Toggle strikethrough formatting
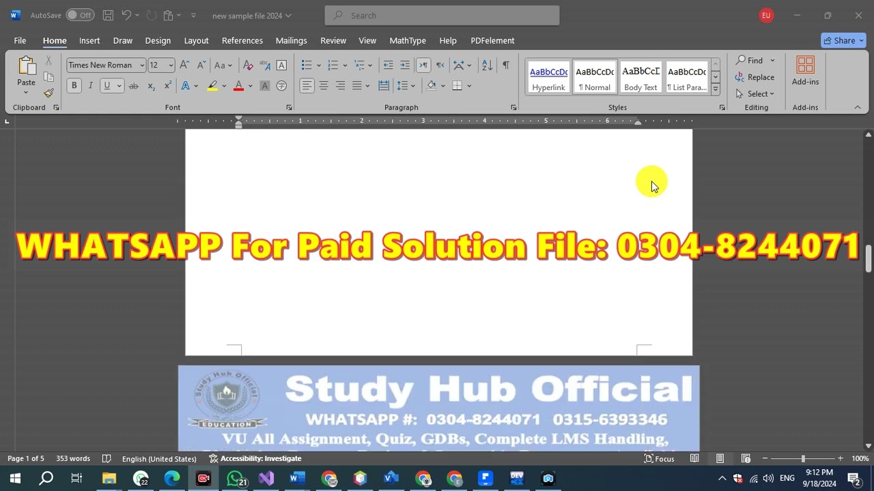 click(134, 85)
